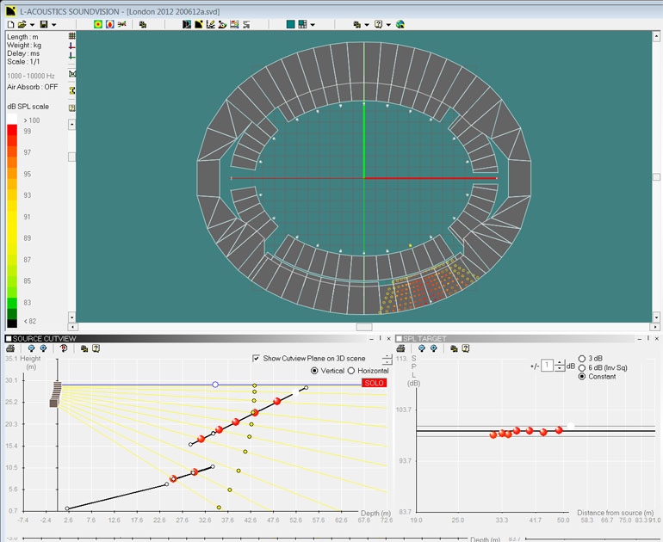The height and width of the screenshot is (542, 663).
Task: Click the black and yellow corner toolbar icon
Action: click(198, 24)
